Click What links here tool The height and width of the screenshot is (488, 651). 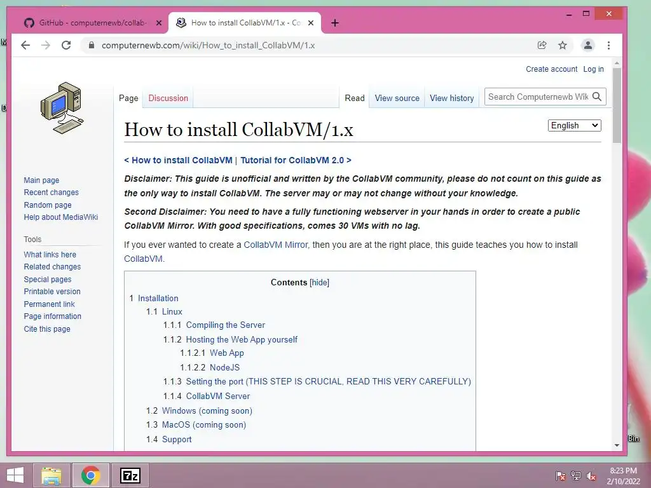(x=50, y=254)
